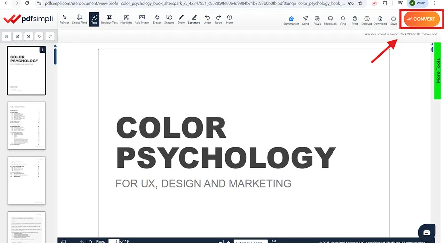Select the Pointer tool
This screenshot has height=243, width=444.
point(64,19)
